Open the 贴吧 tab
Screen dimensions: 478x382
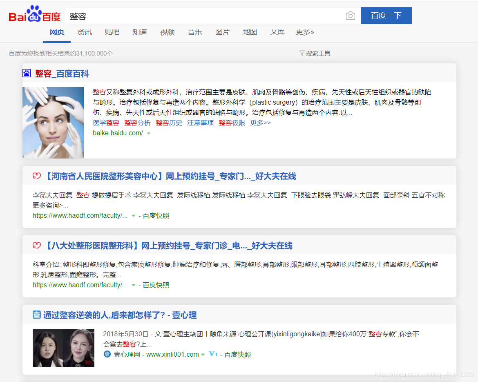pyautogui.click(x=112, y=32)
